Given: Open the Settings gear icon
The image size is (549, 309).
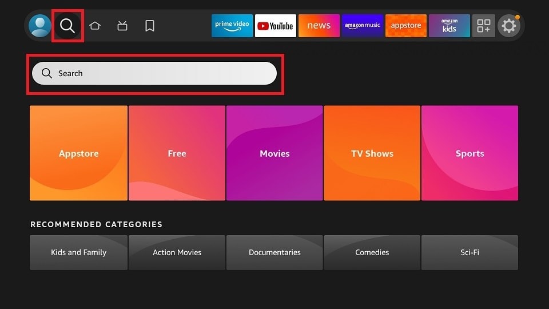Looking at the screenshot, I should (x=509, y=26).
